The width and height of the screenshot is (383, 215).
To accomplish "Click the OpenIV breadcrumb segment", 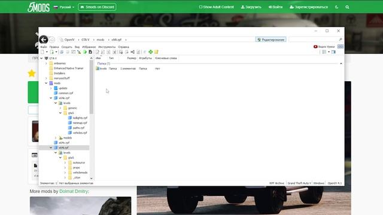I will [x=69, y=39].
